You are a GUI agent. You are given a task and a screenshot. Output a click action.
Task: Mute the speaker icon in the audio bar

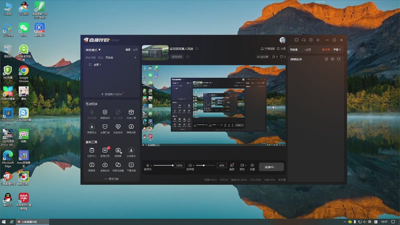point(190,165)
